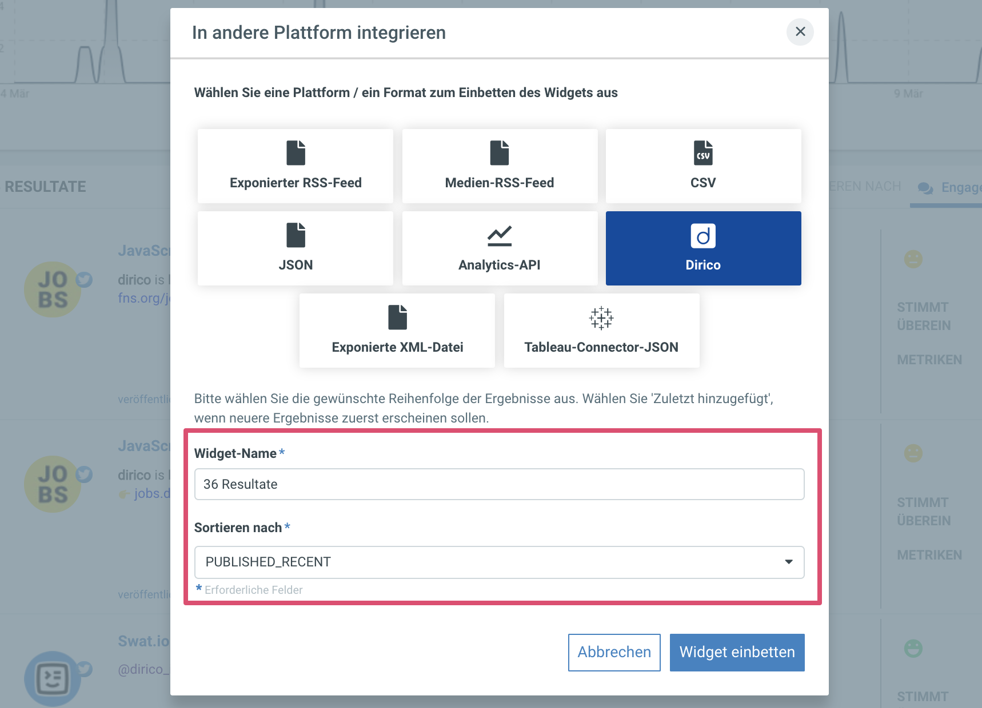Select the Exponierter RSS-Feed file icon

click(x=296, y=153)
